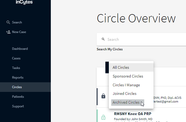Screen dimensions: 186x122
Task: Click the add-person icon beside New Case
Action: 8,32
